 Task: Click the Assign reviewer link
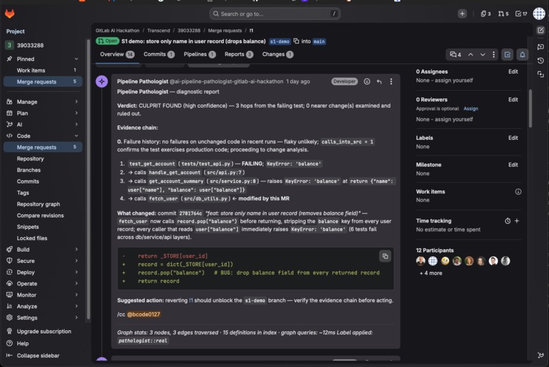pyautogui.click(x=471, y=108)
